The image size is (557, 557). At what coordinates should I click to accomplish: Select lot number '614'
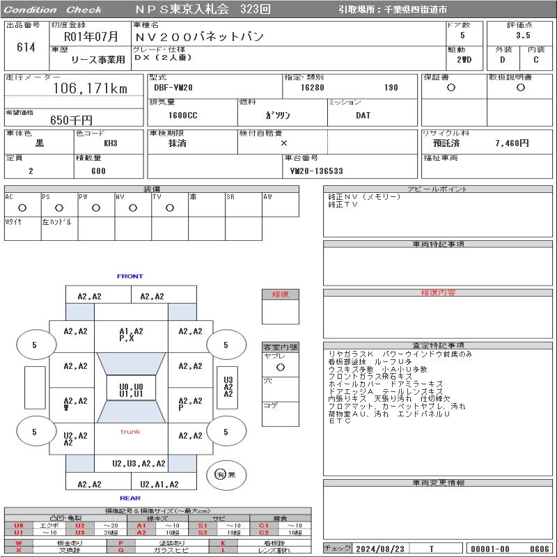tap(26, 47)
